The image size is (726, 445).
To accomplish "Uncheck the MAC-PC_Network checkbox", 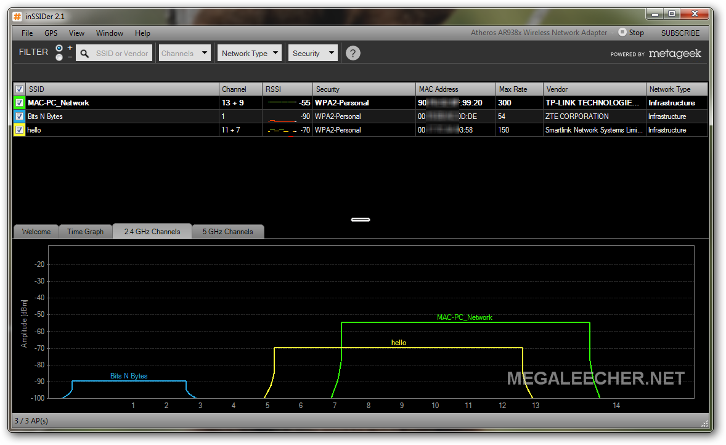I will click(x=19, y=103).
